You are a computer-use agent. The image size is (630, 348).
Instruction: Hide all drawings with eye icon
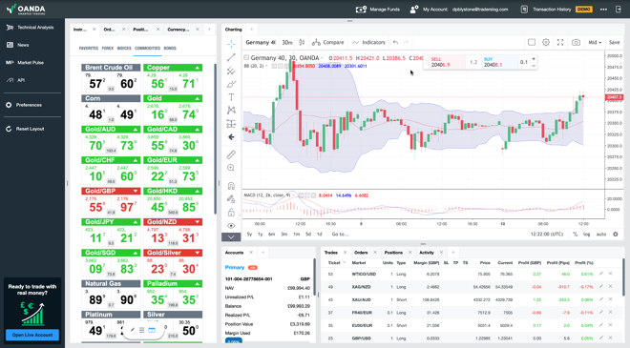pyautogui.click(x=231, y=226)
